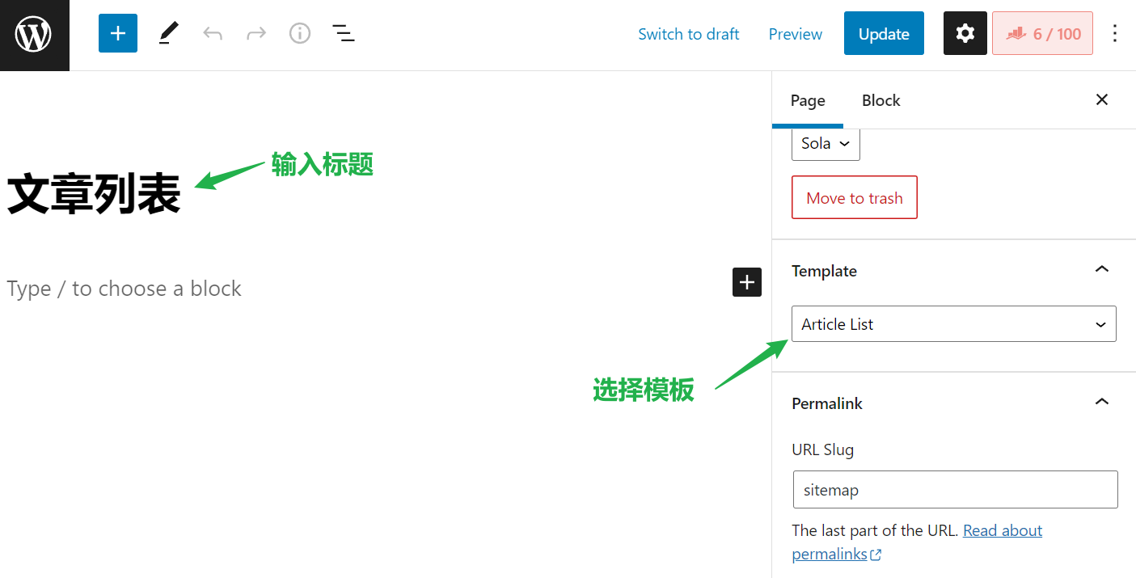Click the Update button
This screenshot has height=578, width=1136.
pos(884,33)
